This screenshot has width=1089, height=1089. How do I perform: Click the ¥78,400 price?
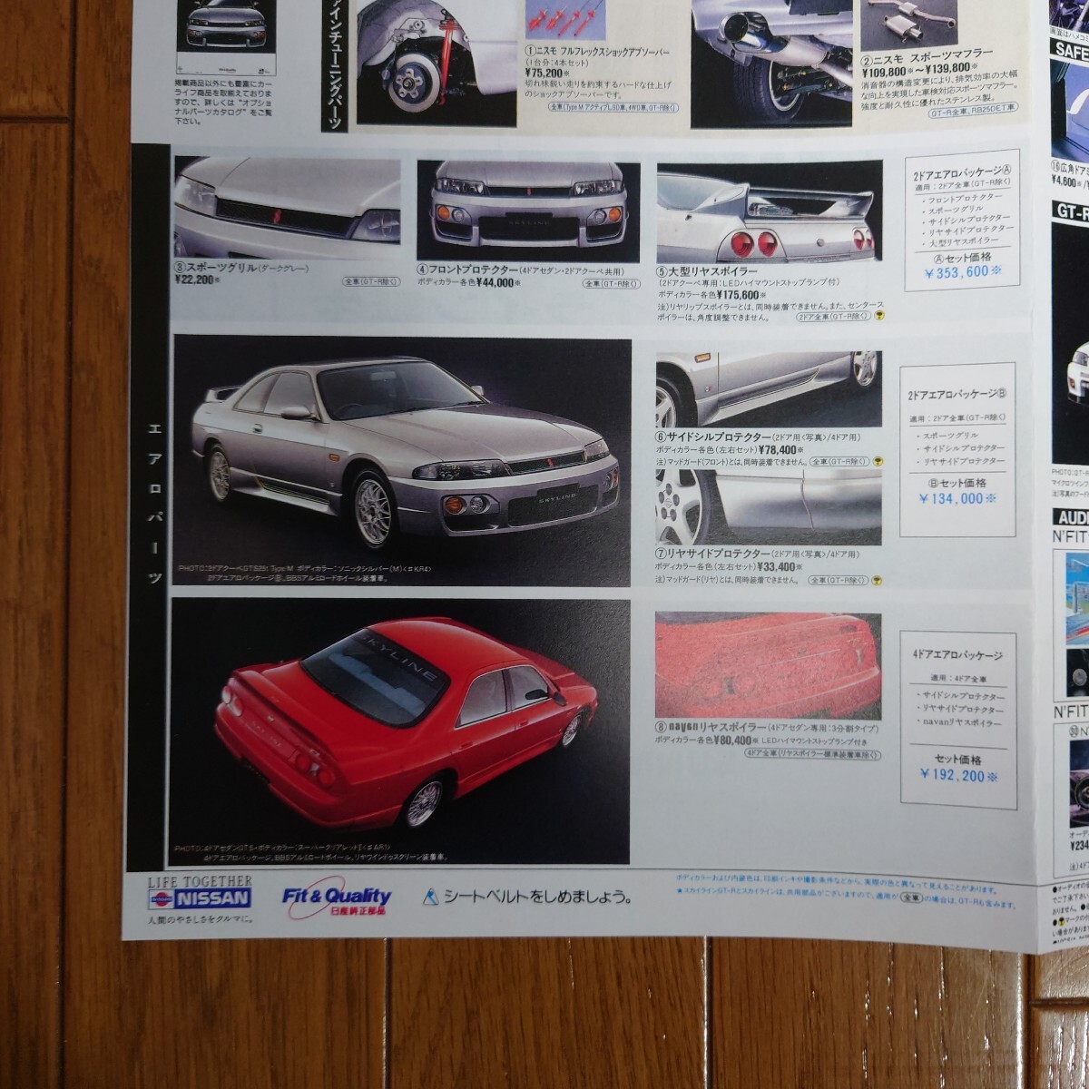(x=781, y=449)
